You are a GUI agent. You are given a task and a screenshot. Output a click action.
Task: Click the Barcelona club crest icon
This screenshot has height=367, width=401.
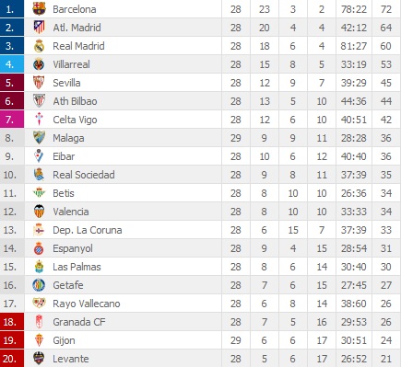pyautogui.click(x=39, y=9)
